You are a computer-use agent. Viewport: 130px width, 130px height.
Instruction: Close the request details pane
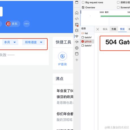(x=98, y=29)
